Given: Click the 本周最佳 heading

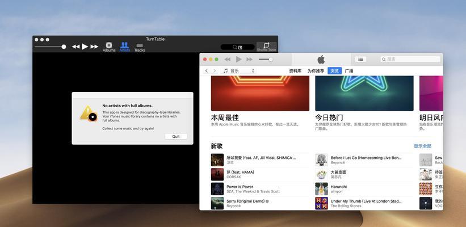Looking at the screenshot, I should click(225, 117).
